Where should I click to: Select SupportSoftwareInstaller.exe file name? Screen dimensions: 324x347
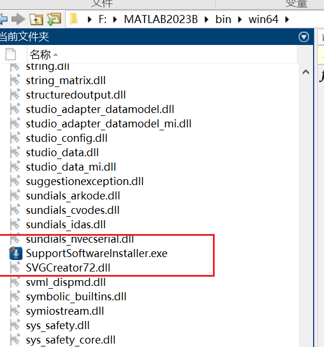[x=97, y=254]
